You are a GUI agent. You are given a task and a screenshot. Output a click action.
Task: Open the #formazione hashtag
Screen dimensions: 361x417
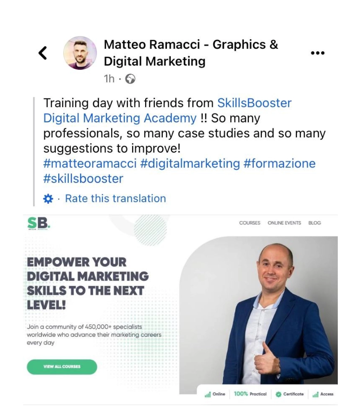[280, 163]
